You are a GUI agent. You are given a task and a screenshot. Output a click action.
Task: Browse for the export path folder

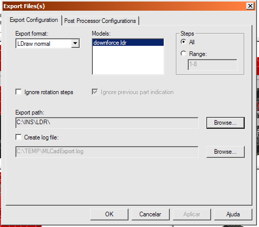(225, 123)
